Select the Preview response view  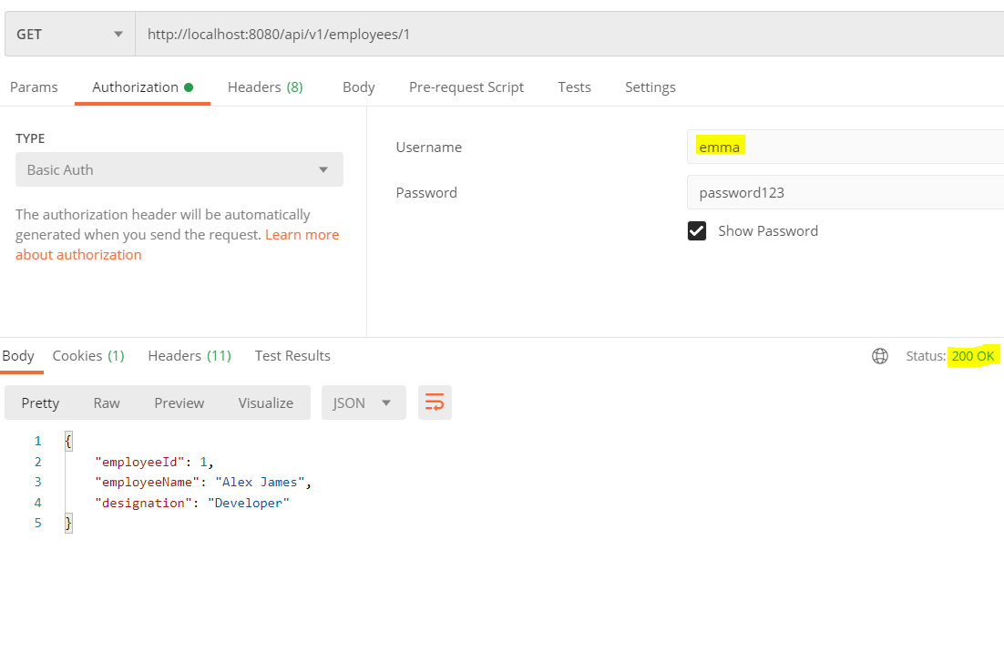179,402
